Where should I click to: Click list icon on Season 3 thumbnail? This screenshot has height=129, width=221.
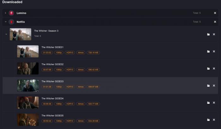tap(28, 37)
